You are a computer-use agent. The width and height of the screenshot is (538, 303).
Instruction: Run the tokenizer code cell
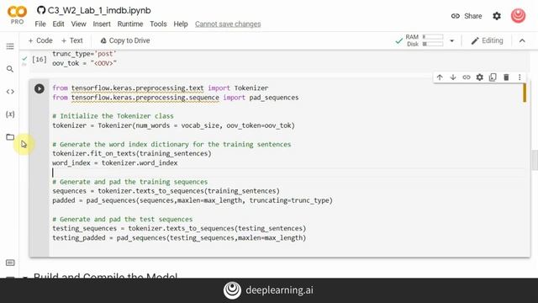(x=40, y=88)
